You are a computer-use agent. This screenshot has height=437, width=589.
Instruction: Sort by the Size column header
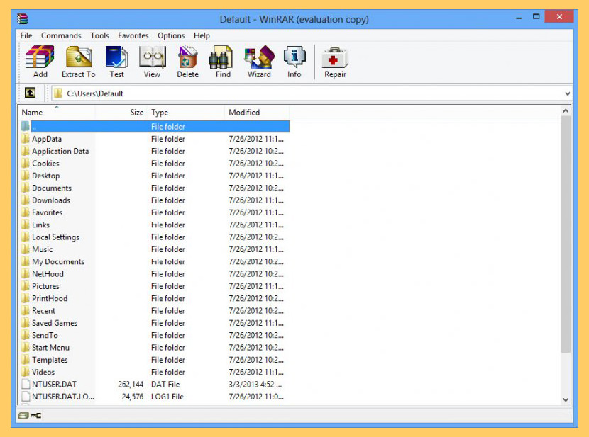click(121, 113)
